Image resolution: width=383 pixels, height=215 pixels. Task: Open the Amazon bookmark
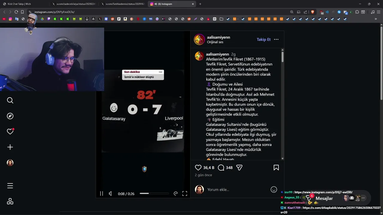tap(125, 19)
